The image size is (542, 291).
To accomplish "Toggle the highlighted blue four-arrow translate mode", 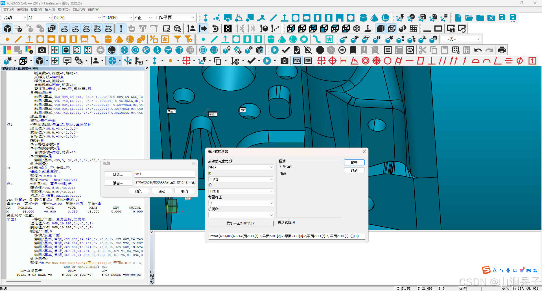I will click(x=124, y=50).
